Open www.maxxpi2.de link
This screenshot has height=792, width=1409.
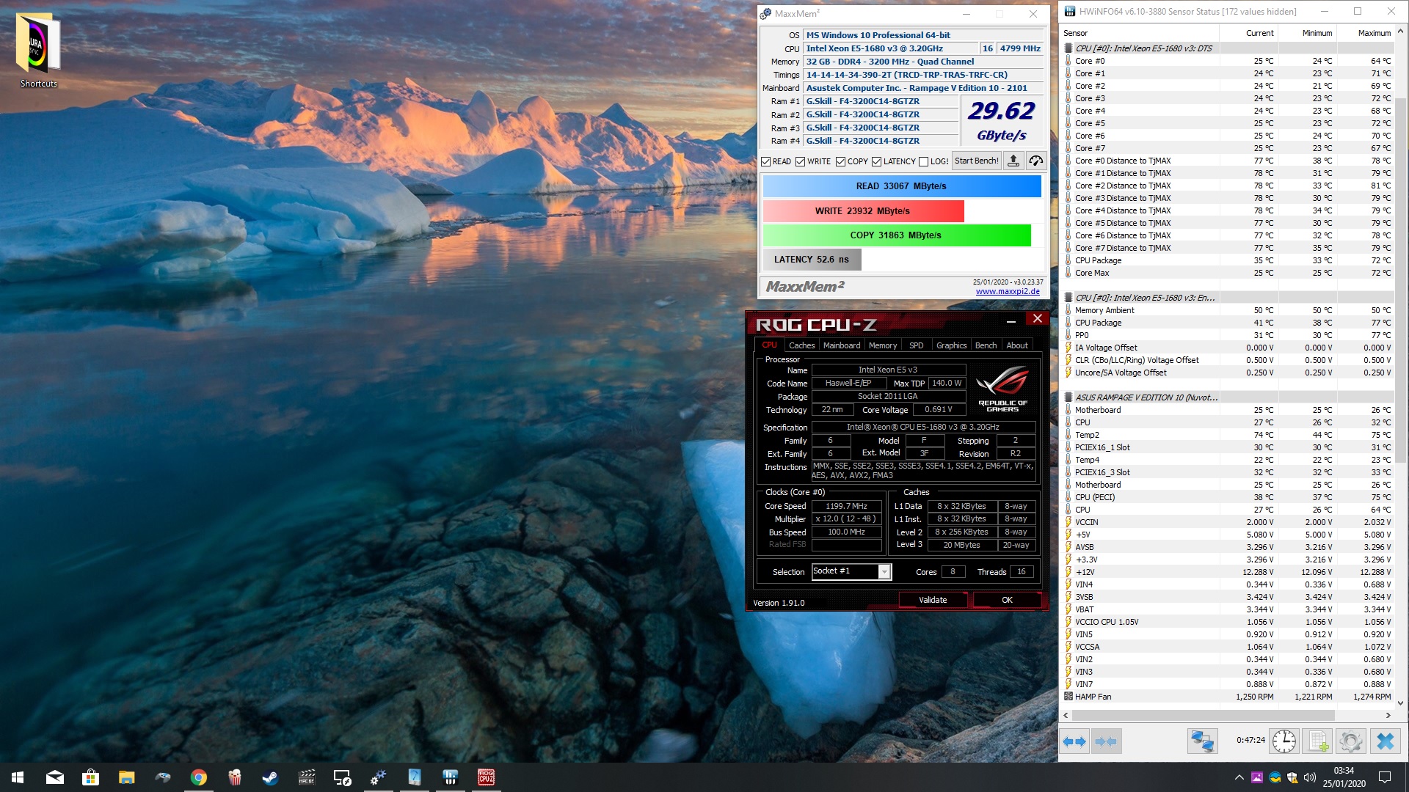1008,292
